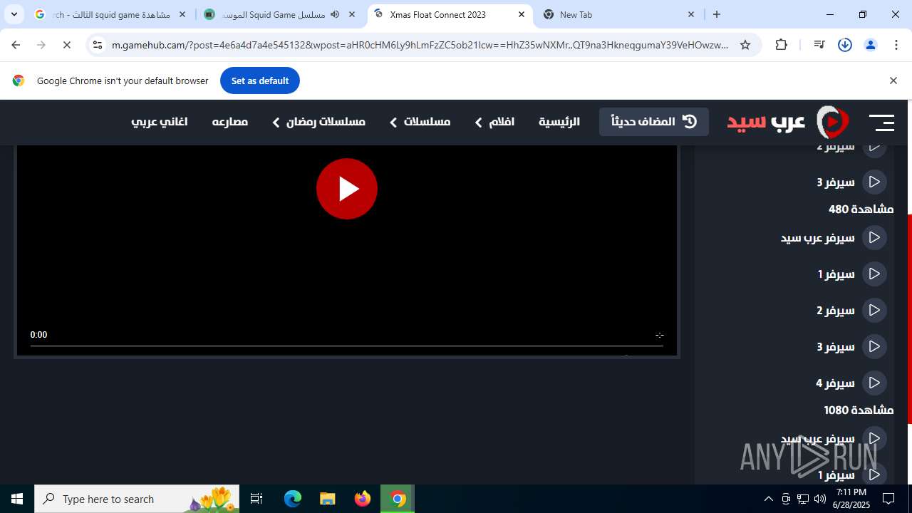Bookmark this page with the star

click(745, 45)
